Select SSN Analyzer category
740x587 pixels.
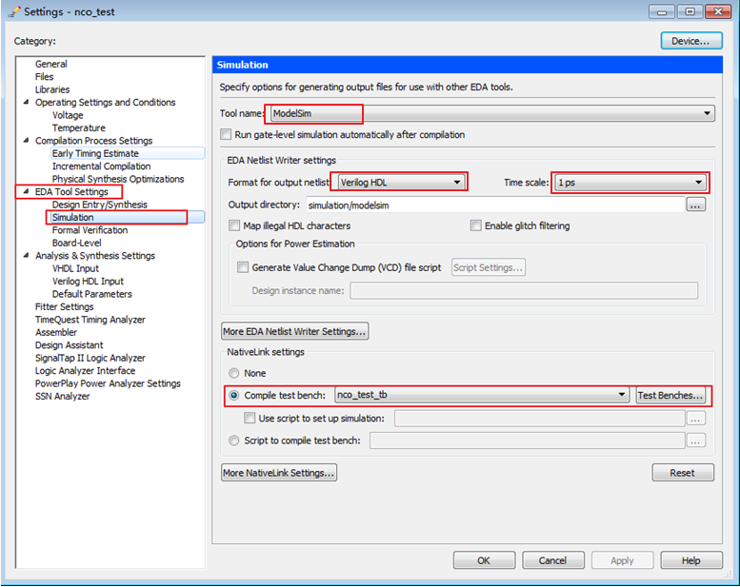[62, 396]
